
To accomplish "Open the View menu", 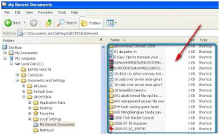I will pos(29,12).
